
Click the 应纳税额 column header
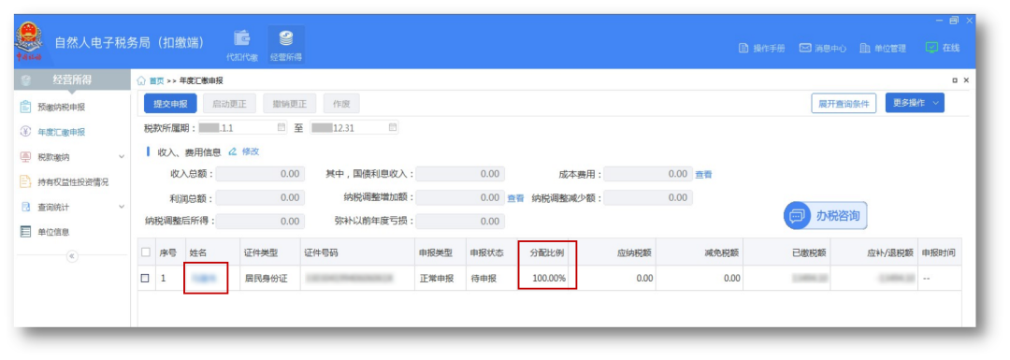tap(634, 252)
